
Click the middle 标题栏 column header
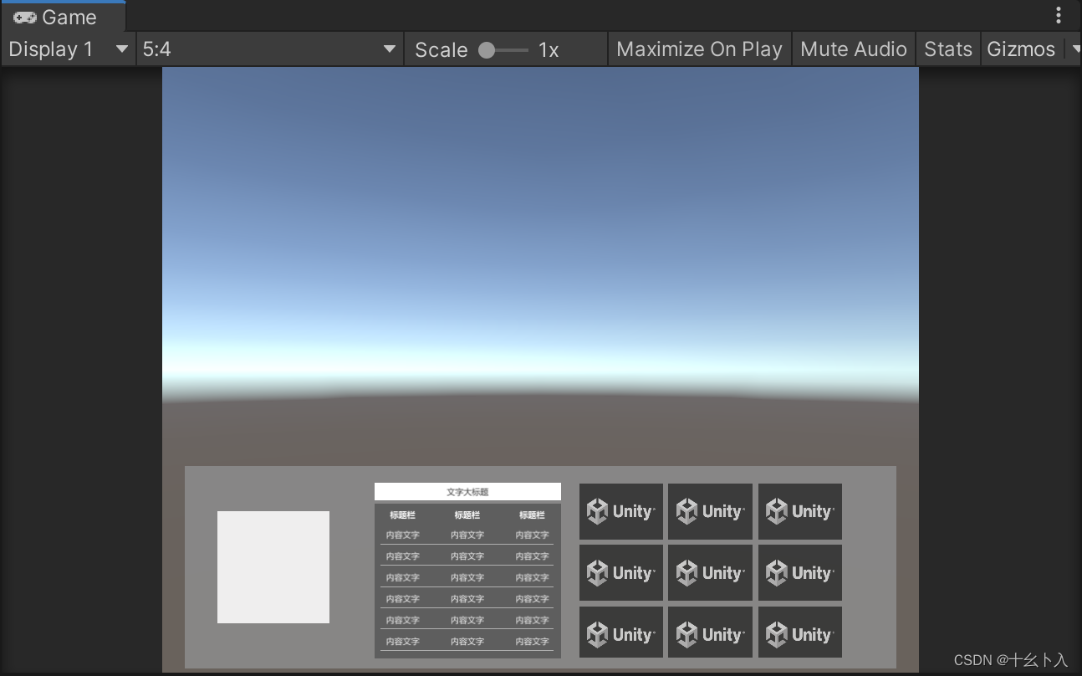coord(467,515)
